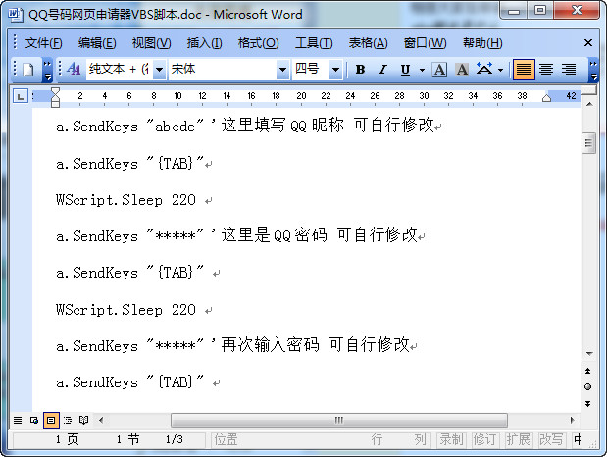Screen dimensions: 607x457
Task: Open the 格式(O) menu
Action: (x=258, y=43)
